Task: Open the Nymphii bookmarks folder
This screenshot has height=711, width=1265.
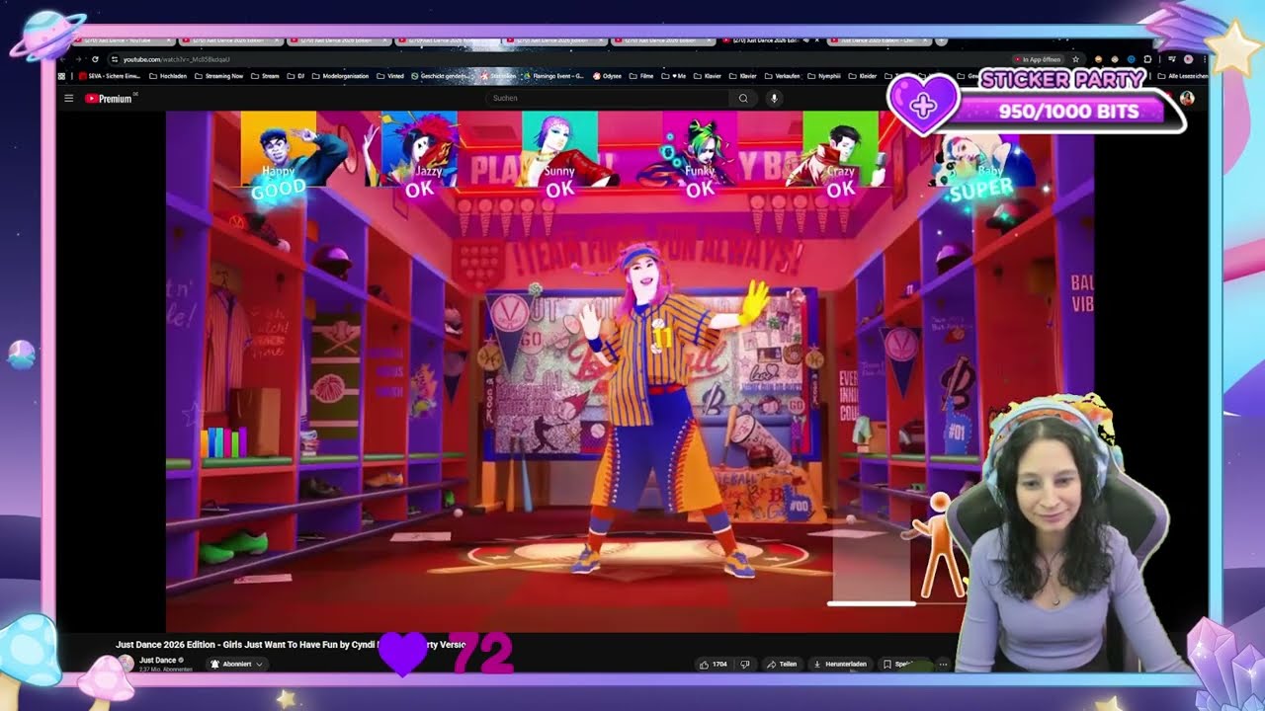Action: tap(823, 76)
